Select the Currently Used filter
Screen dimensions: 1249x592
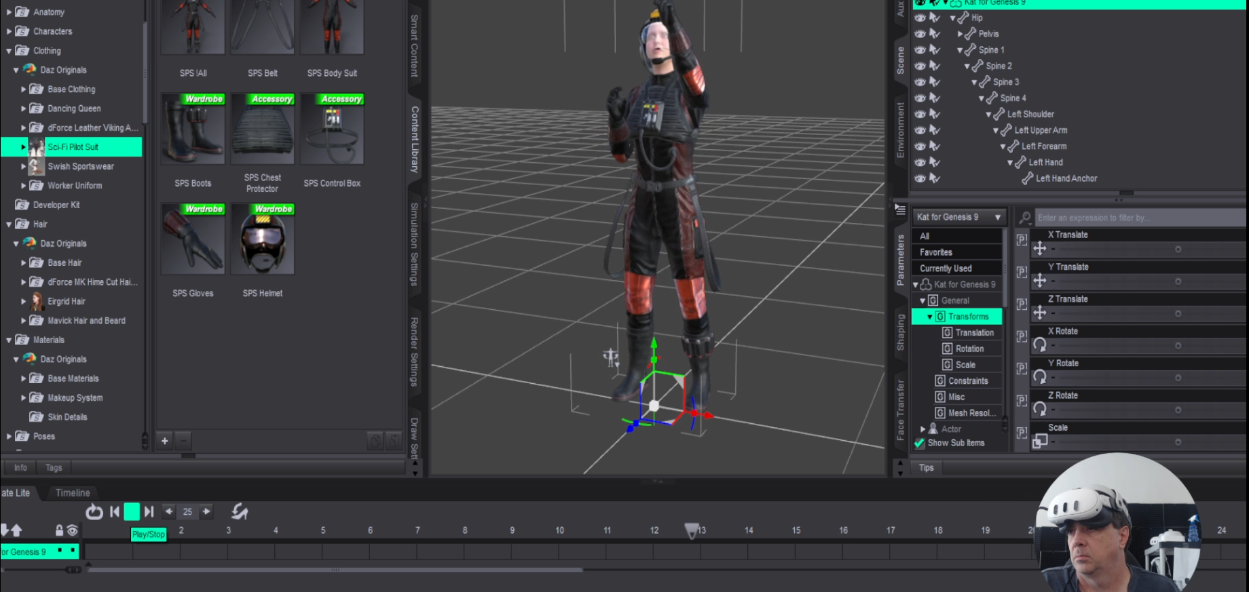pyautogui.click(x=946, y=269)
